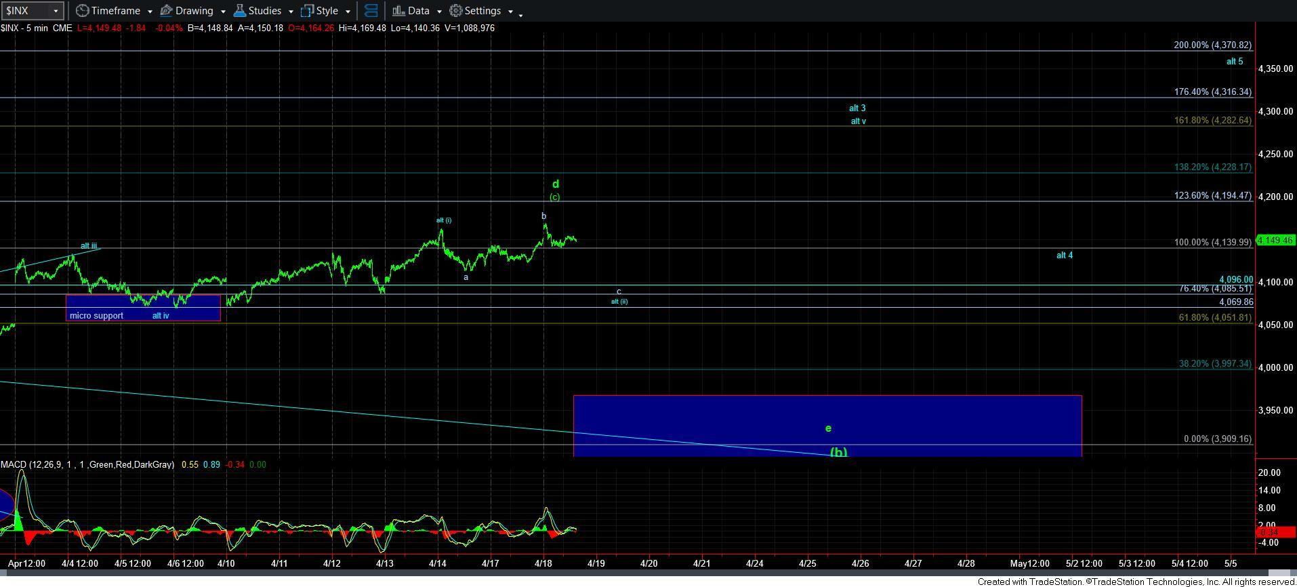Select the '$INX - 5 min CME' status label
This screenshot has height=587, width=1297.
click(37, 28)
